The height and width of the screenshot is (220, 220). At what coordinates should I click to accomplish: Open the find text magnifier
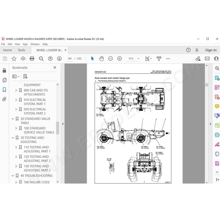click(x=41, y=59)
